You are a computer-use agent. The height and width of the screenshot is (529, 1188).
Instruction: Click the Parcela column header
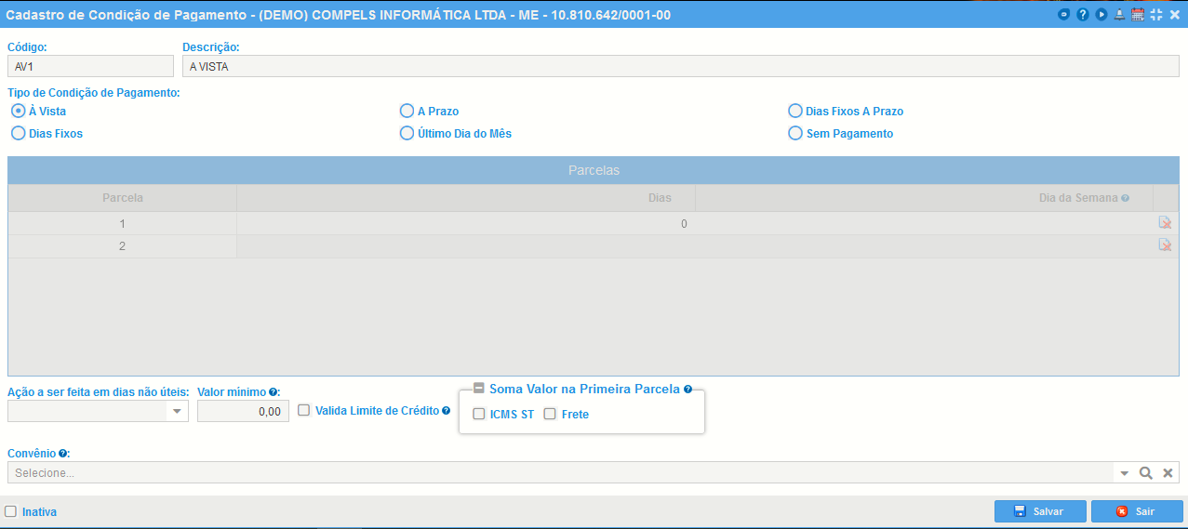point(123,198)
